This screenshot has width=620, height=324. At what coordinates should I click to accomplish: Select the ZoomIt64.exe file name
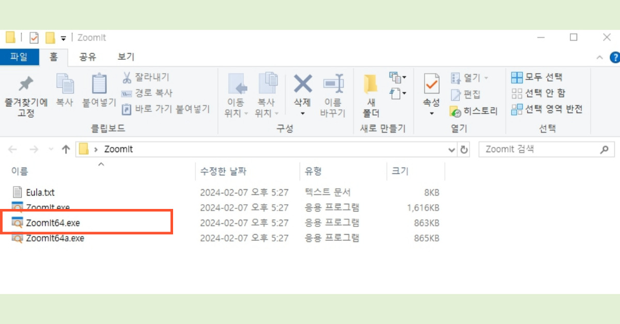tap(53, 223)
